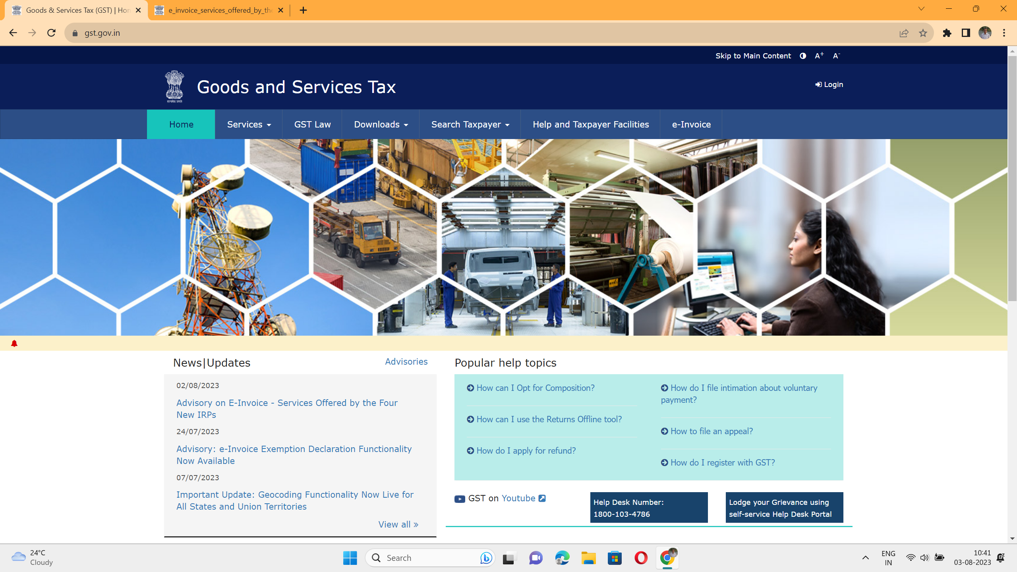
Task: Reload the page with refresh icon
Action: pos(51,33)
